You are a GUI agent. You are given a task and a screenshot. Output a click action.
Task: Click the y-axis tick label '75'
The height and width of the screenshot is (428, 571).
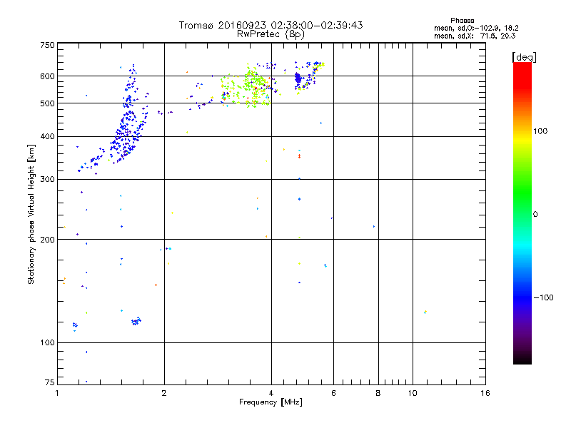(x=50, y=382)
